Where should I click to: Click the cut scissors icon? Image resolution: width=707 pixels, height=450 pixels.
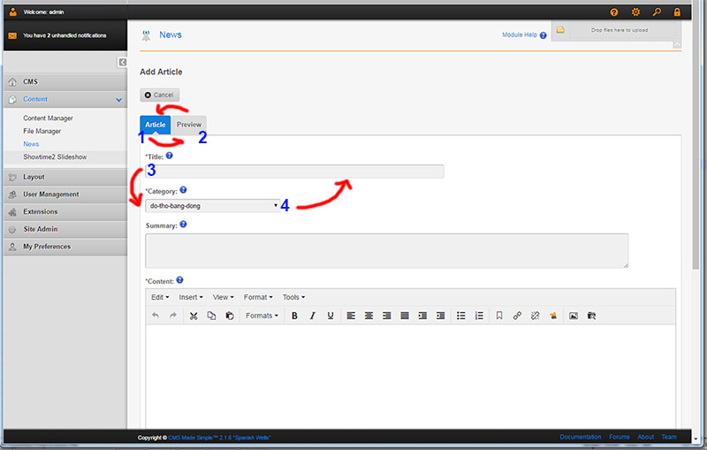(194, 316)
